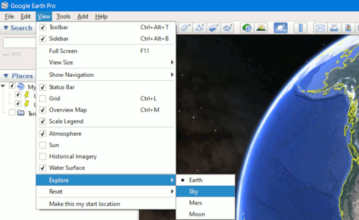The image size is (359, 220).
Task: Uncheck the My Places tree checkbox
Action: (12, 85)
